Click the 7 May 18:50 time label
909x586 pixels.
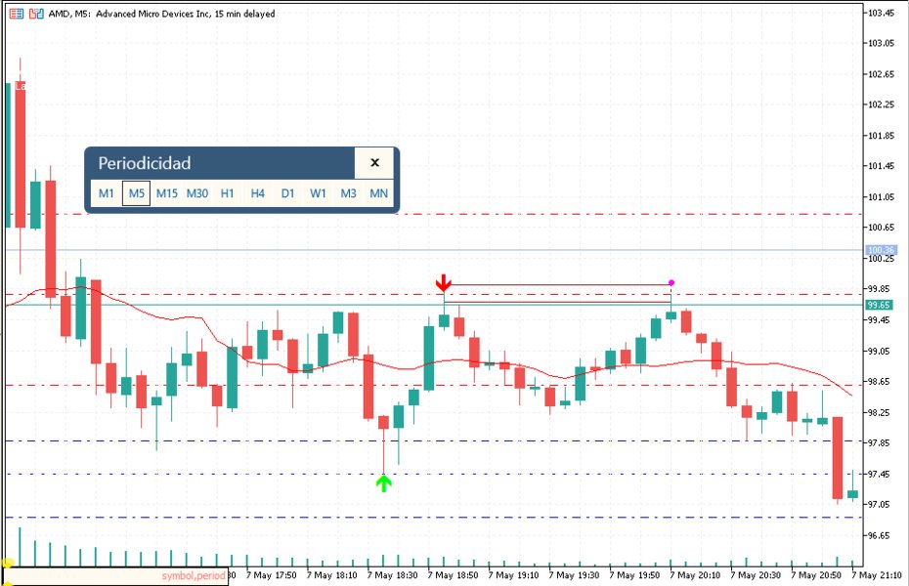453,575
